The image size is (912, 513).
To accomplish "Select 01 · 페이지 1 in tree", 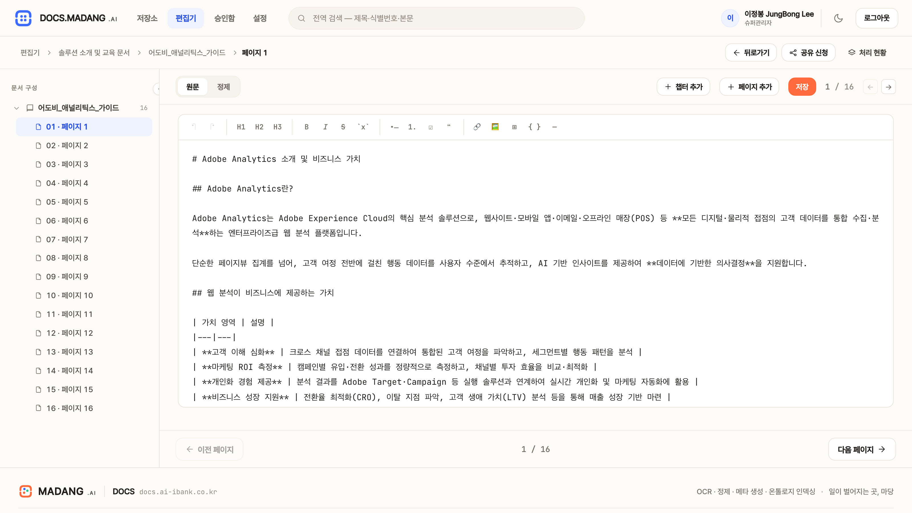I will point(84,127).
